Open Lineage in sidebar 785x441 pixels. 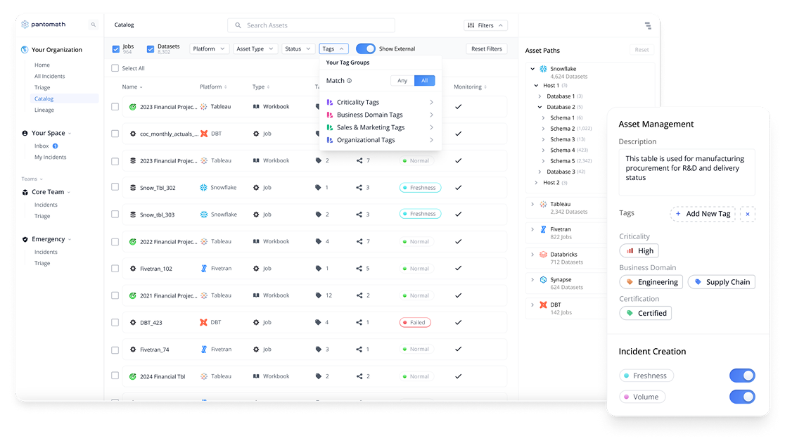click(x=44, y=110)
